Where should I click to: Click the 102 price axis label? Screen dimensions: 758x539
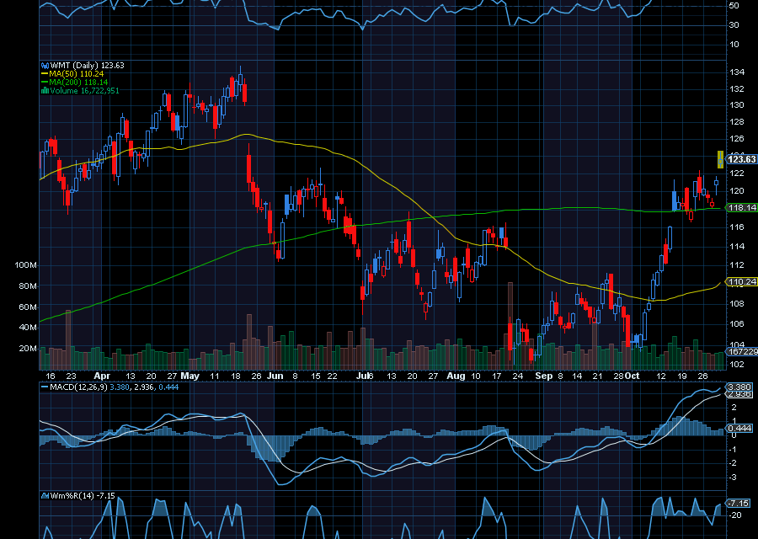[737, 365]
